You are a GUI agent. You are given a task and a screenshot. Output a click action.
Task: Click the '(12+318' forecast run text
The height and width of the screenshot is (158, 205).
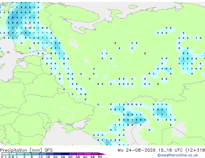click(195, 150)
